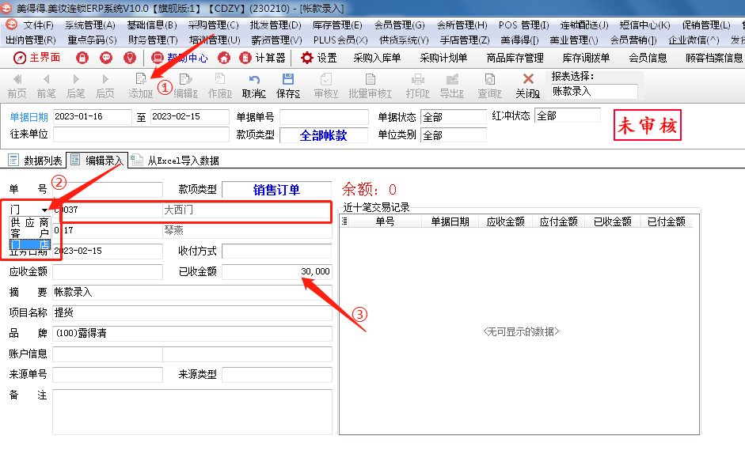Image resolution: width=745 pixels, height=469 pixels.
Task: Switch to the 从Excel导入数据 tab
Action: 175,161
